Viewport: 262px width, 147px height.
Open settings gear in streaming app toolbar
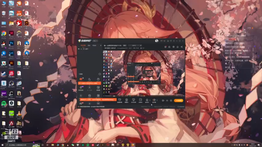pyautogui.click(x=171, y=101)
